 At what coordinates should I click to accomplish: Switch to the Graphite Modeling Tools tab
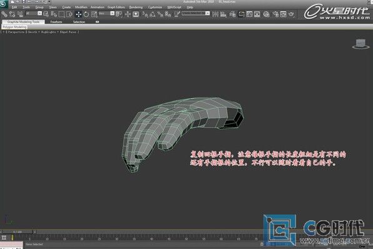coord(23,22)
